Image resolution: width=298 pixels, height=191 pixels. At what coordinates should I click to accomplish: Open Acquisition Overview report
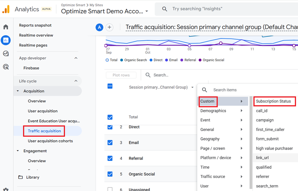(x=37, y=101)
